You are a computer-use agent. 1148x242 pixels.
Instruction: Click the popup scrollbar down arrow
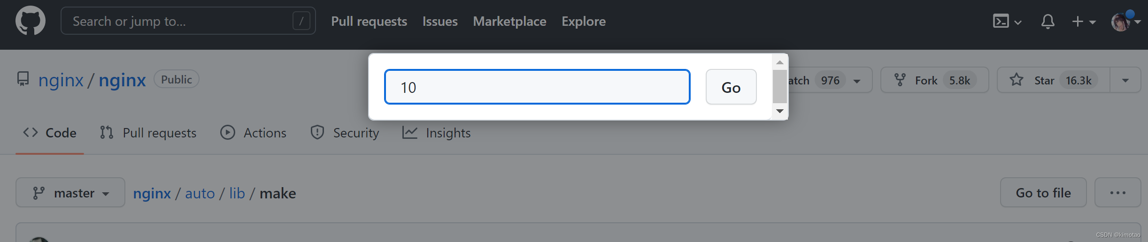click(780, 111)
